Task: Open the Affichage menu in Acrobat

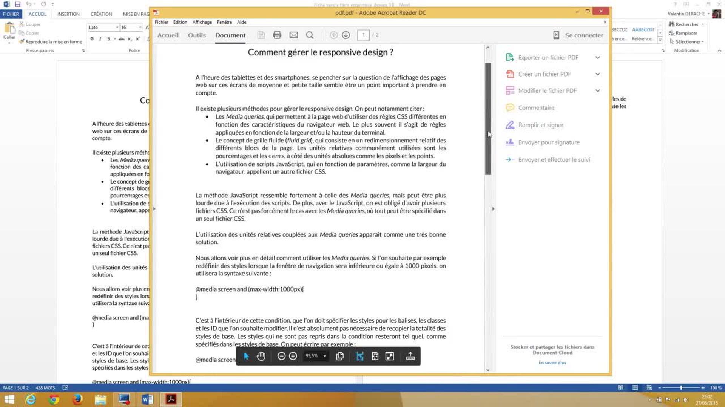Action: 202,22
